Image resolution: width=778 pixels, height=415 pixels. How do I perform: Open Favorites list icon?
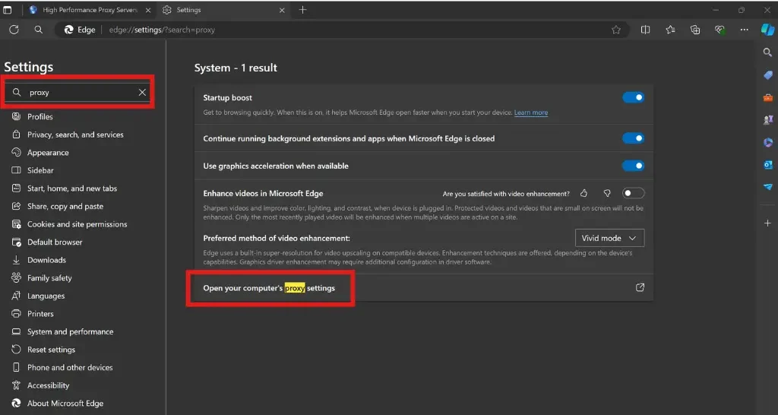670,30
